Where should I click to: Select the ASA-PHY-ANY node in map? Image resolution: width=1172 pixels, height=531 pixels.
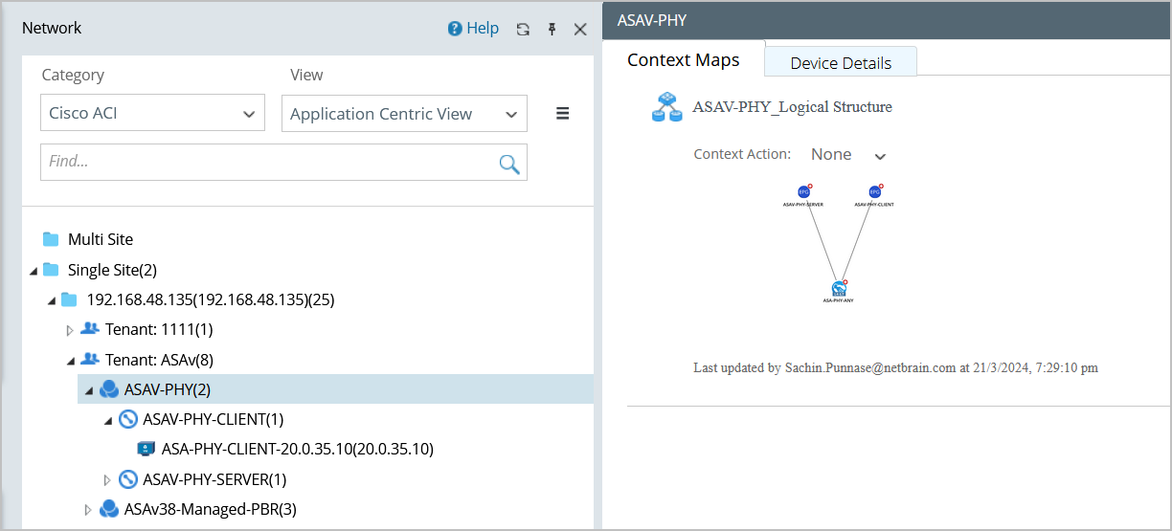coord(839,288)
